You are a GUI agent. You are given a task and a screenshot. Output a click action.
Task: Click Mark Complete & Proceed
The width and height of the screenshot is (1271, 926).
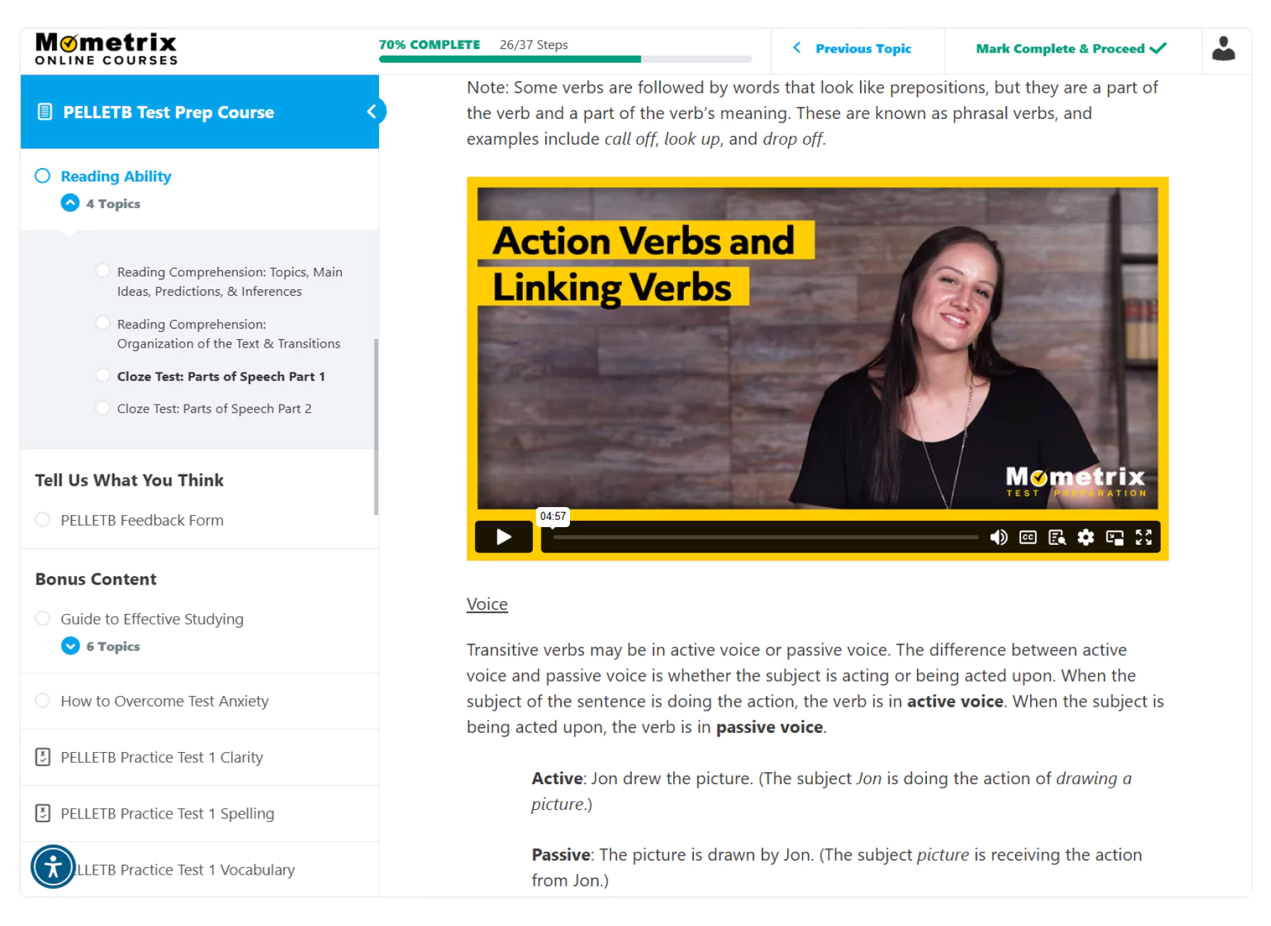point(1072,48)
